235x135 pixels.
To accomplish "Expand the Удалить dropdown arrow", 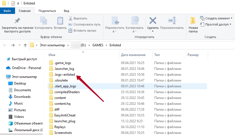I will pyautogui.click(x=153, y=31).
